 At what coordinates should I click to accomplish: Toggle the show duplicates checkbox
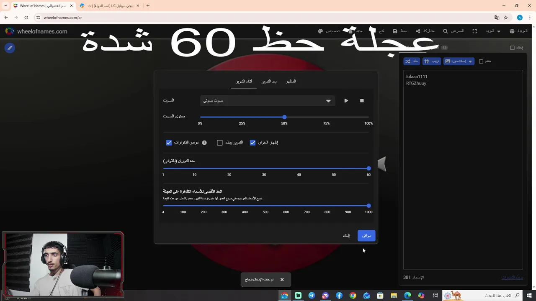point(169,143)
